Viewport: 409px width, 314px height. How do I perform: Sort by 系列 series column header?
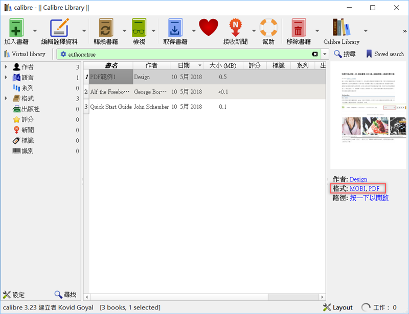tap(303, 65)
